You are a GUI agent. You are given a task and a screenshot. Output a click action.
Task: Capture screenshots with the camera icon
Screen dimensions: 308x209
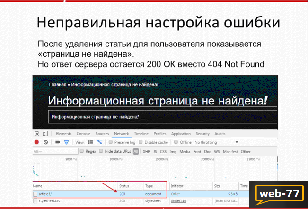point(58,142)
